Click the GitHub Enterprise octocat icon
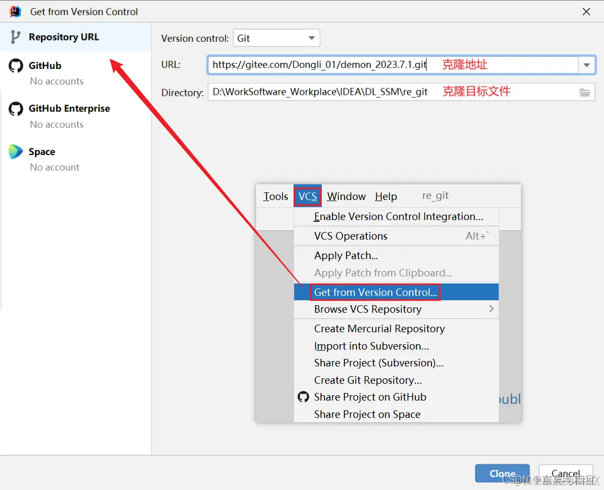Viewport: 604px width, 490px height. pyautogui.click(x=16, y=109)
